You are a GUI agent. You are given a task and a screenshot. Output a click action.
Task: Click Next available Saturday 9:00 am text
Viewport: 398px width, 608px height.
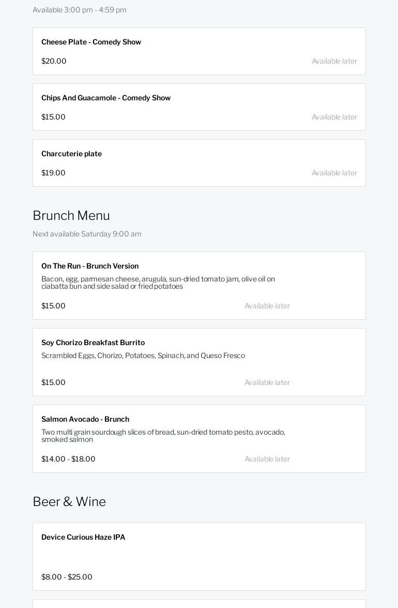[x=87, y=234]
